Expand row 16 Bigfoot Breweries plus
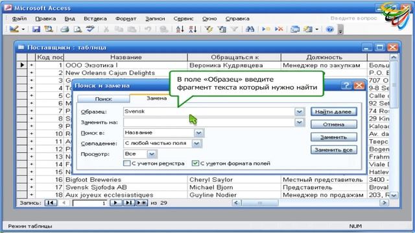 tap(31, 179)
